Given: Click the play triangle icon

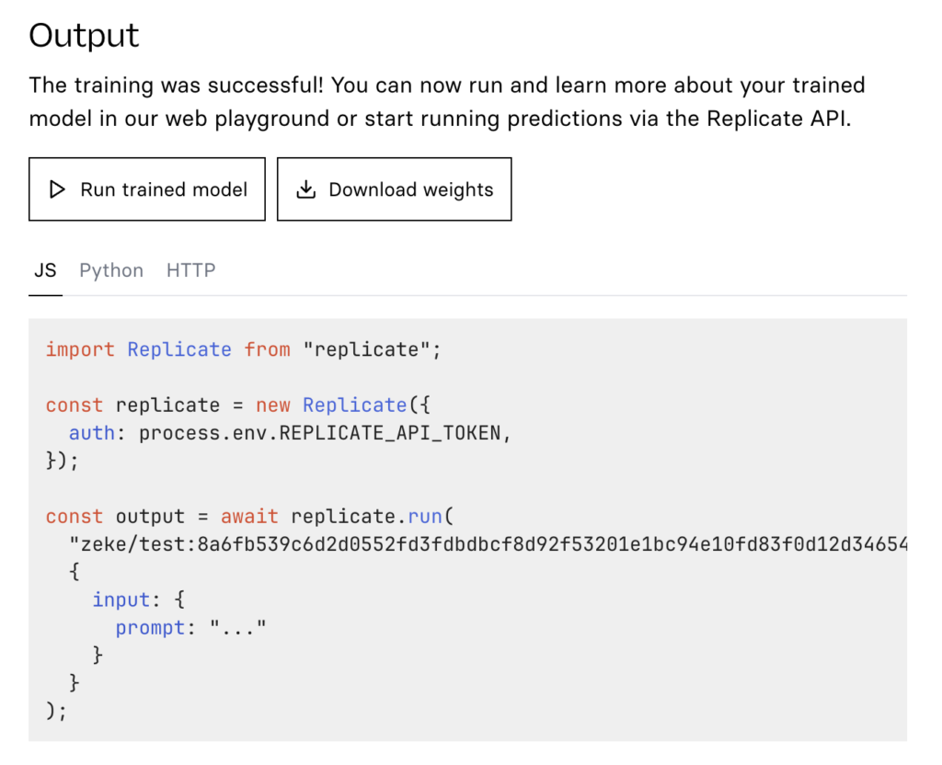Looking at the screenshot, I should point(57,189).
